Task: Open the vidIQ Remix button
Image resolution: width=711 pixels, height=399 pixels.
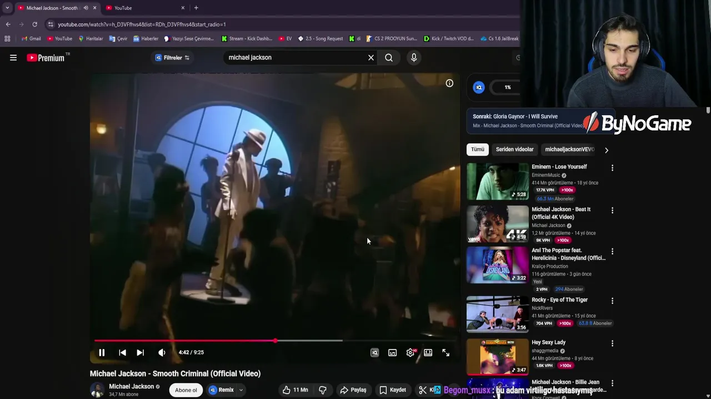Action: pos(222,390)
